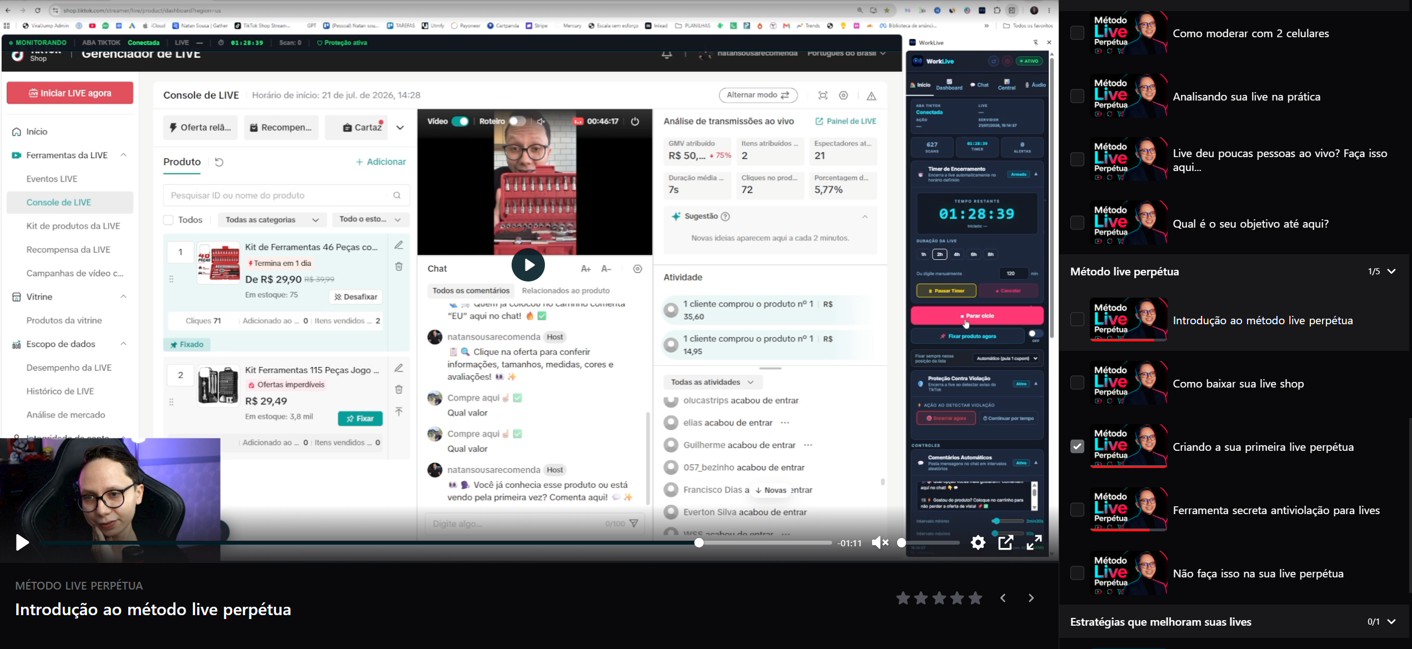This screenshot has height=649, width=1412.
Task: Check the box for Como moderar com 2 celulares
Action: click(1077, 33)
